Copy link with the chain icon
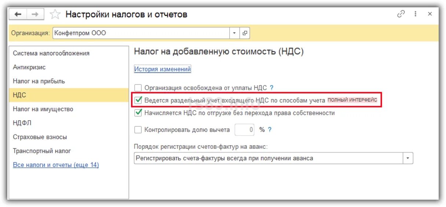Image resolution: width=446 pixels, height=207 pixels. [x=401, y=14]
